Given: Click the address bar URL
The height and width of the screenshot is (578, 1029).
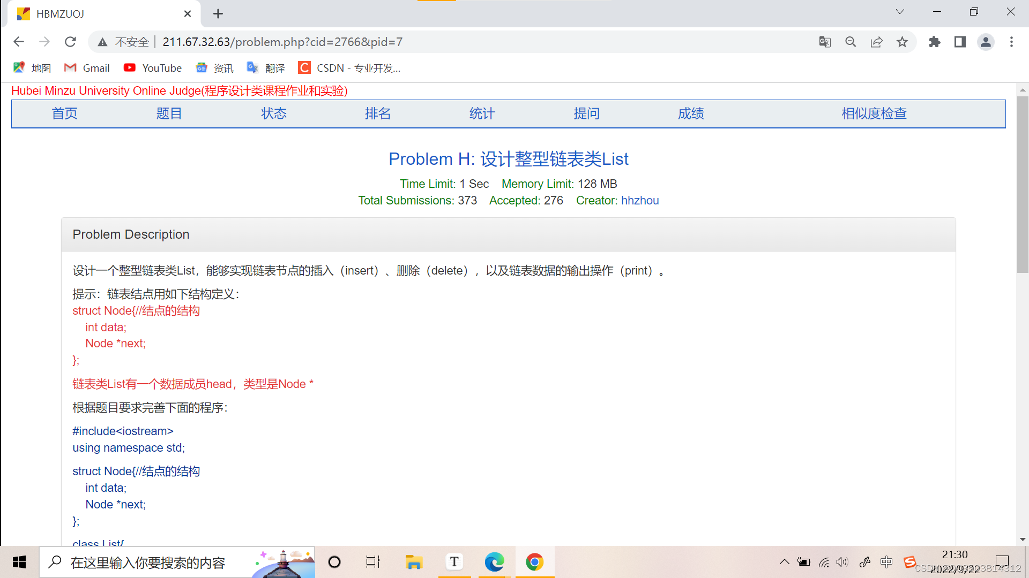Looking at the screenshot, I should [282, 42].
